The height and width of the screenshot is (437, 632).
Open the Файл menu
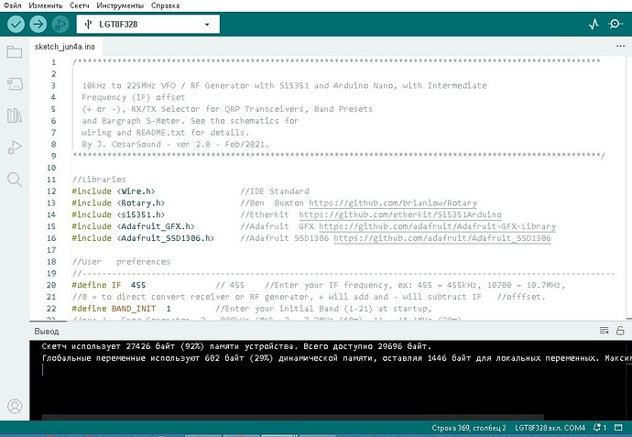point(12,5)
